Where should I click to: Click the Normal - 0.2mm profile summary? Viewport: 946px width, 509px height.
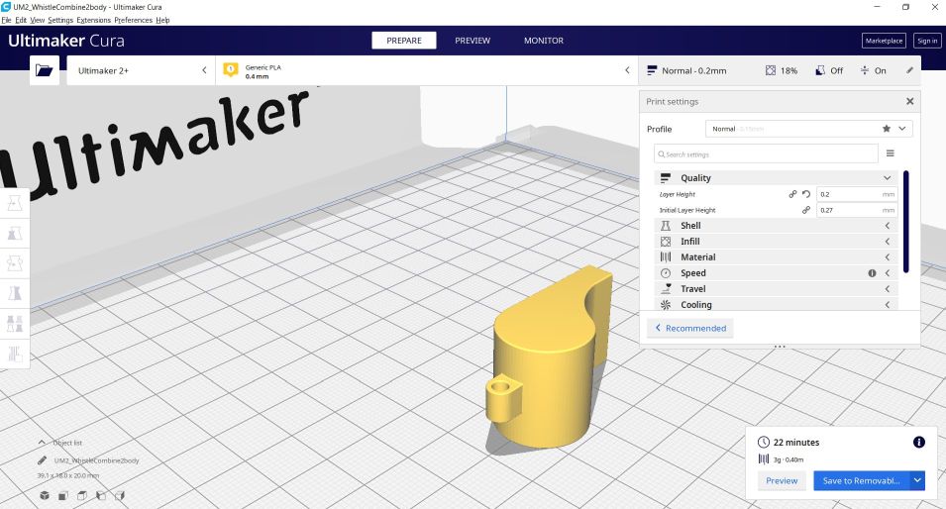[687, 70]
